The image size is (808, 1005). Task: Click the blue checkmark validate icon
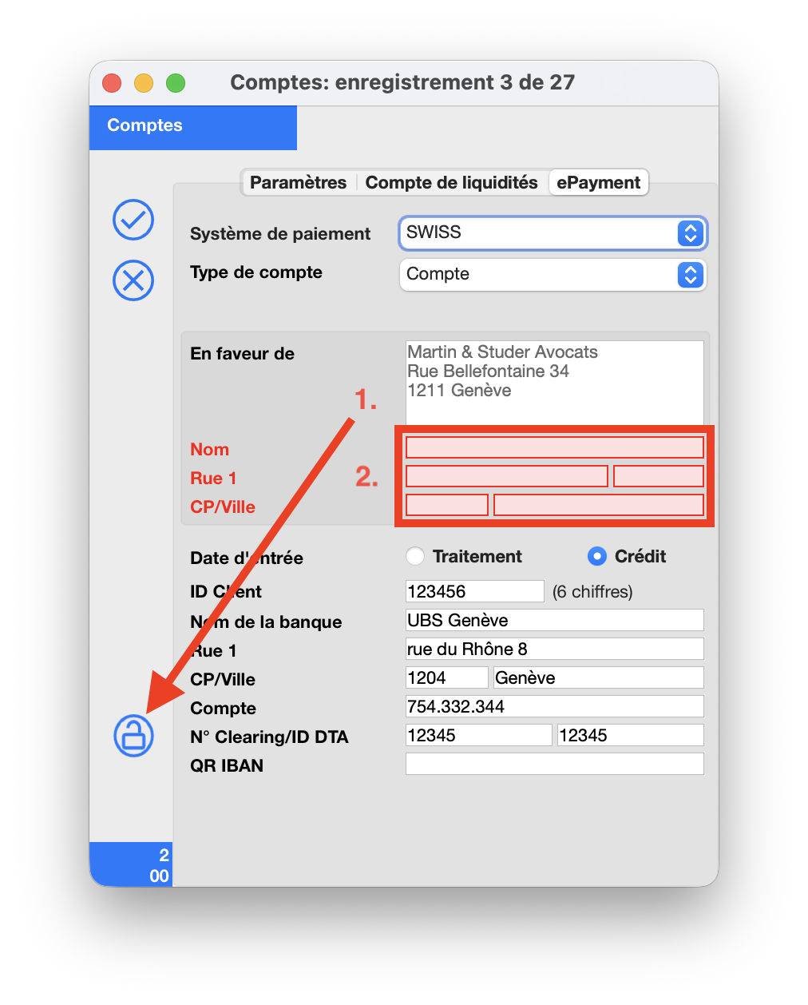pyautogui.click(x=133, y=220)
